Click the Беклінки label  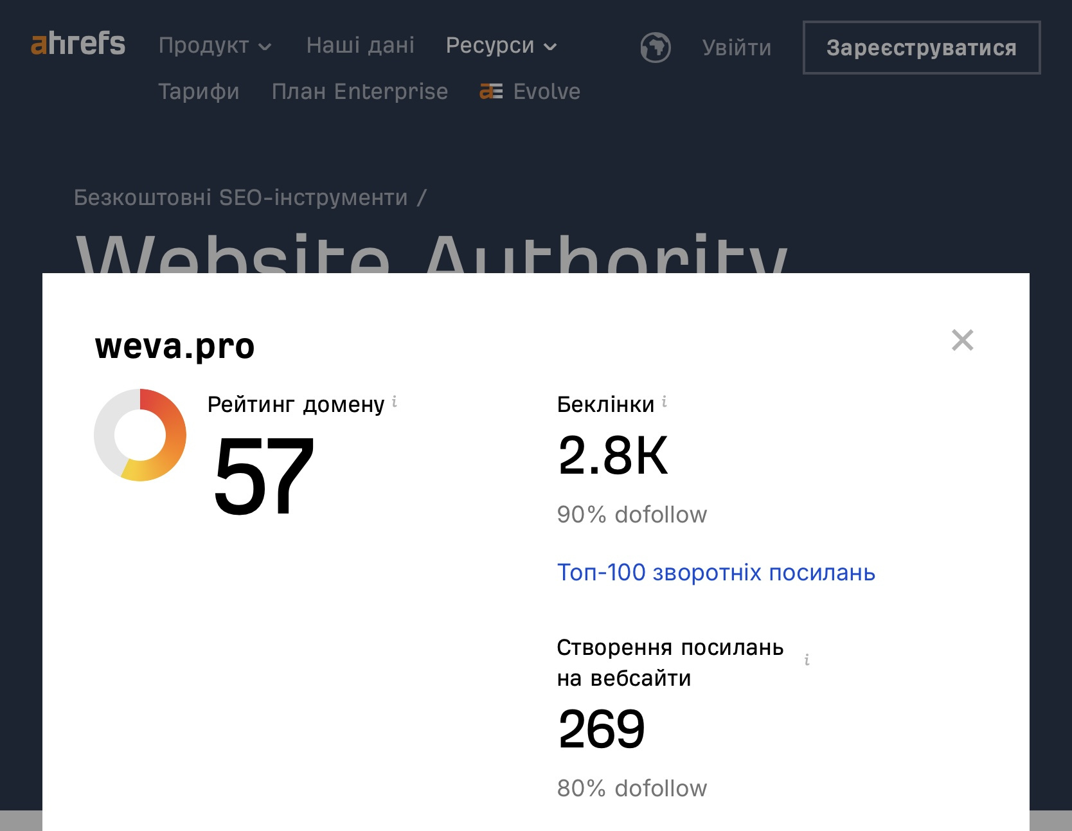(x=605, y=404)
